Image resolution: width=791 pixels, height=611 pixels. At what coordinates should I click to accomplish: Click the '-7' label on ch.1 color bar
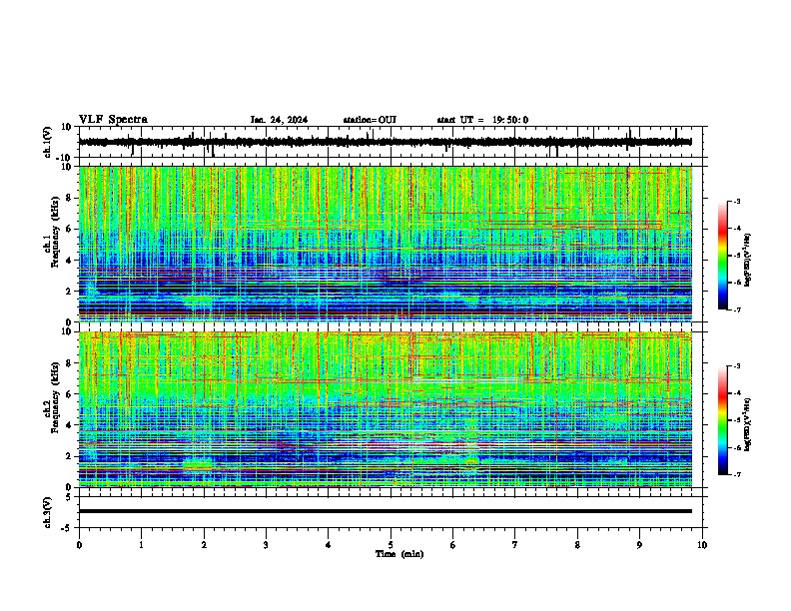tap(736, 309)
